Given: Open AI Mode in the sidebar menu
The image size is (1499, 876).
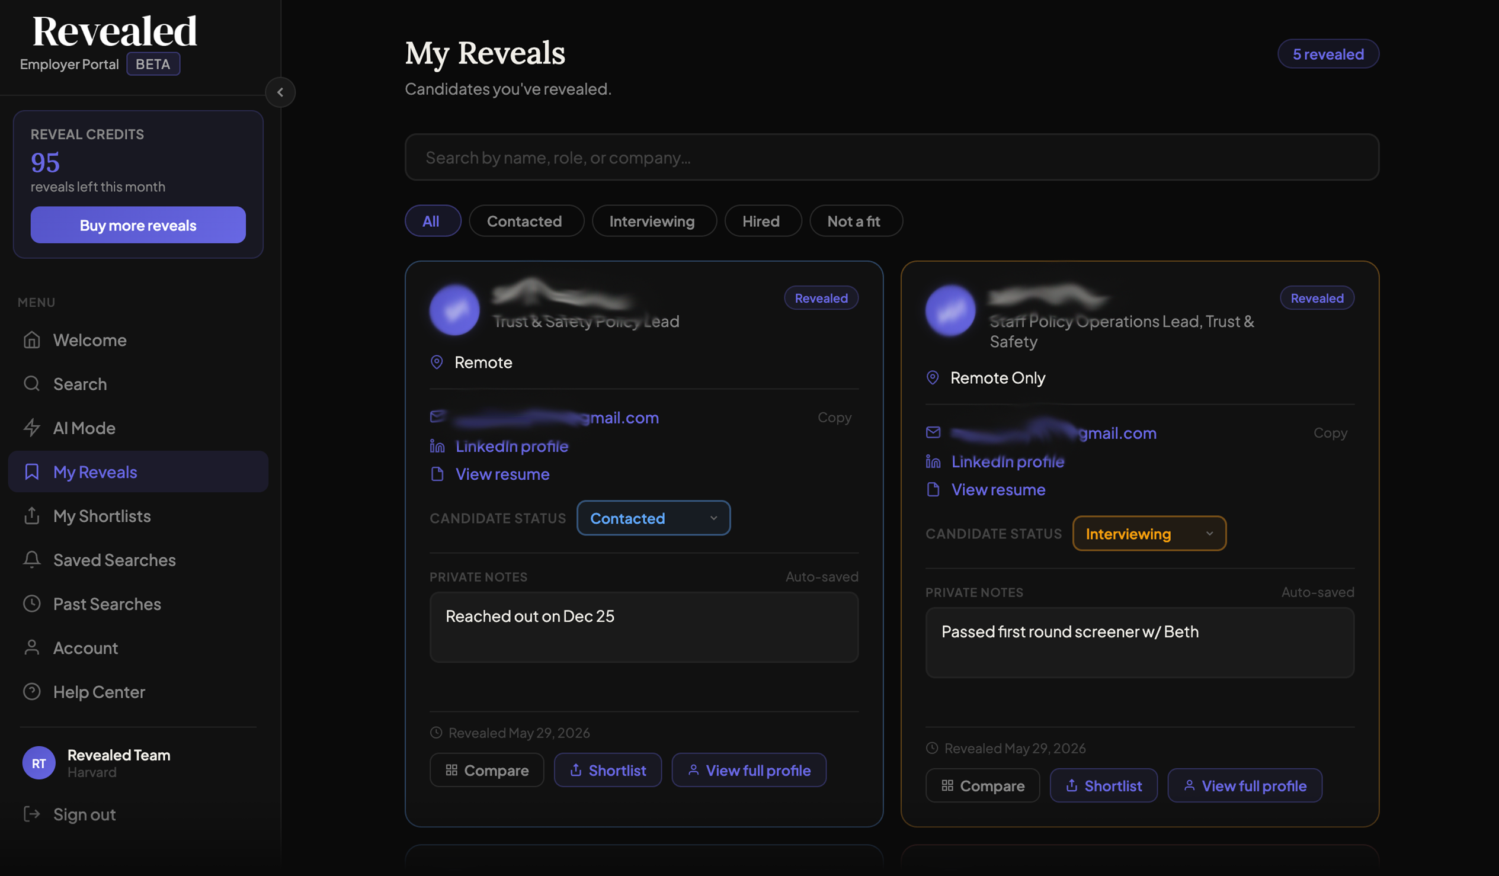Looking at the screenshot, I should pos(138,428).
